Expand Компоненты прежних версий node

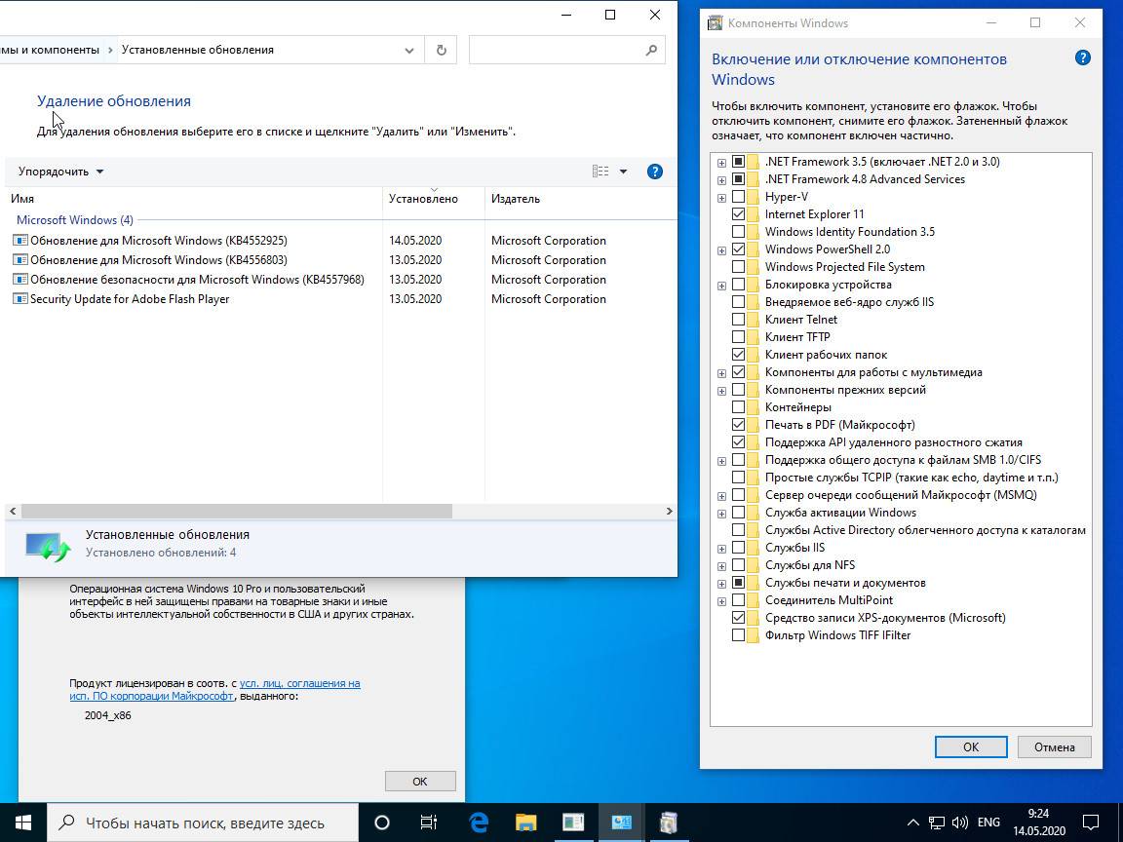coord(722,391)
